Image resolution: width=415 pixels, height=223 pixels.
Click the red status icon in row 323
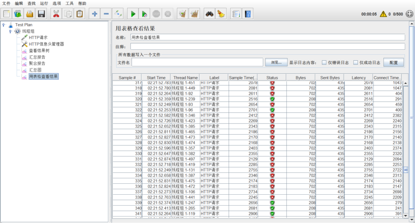[x=272, y=115]
